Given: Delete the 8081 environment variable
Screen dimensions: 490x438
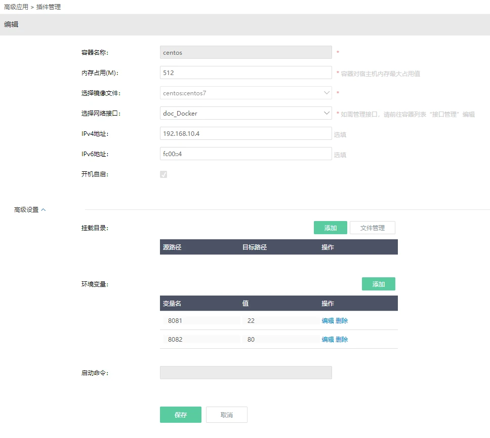Looking at the screenshot, I should click(x=342, y=321).
